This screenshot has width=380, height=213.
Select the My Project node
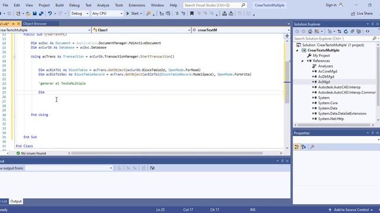[x=321, y=56]
